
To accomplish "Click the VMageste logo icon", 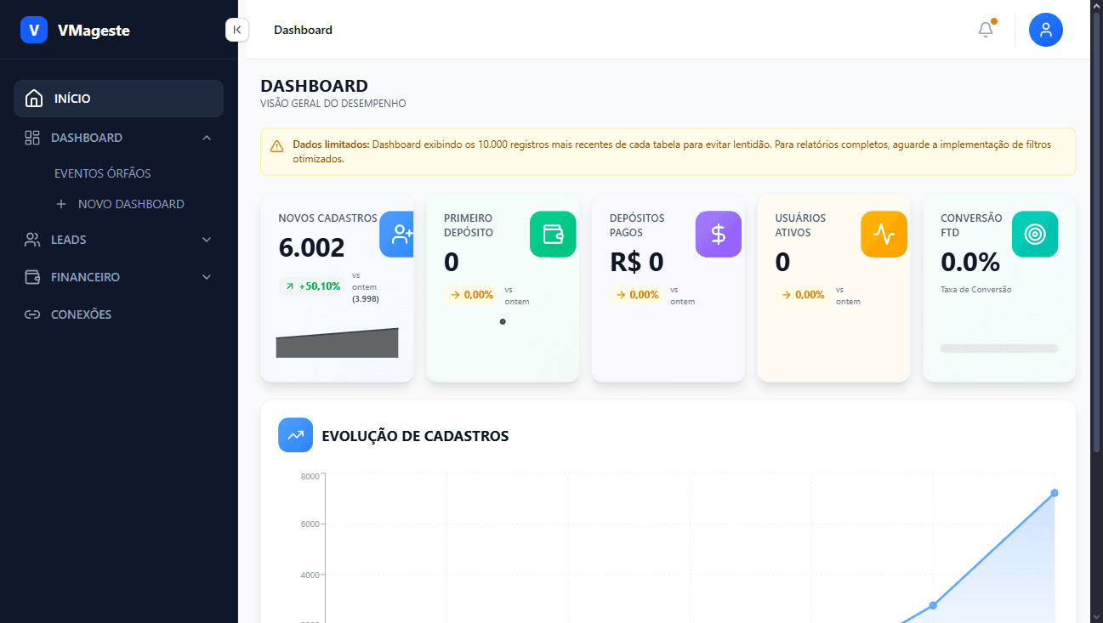I will [34, 30].
